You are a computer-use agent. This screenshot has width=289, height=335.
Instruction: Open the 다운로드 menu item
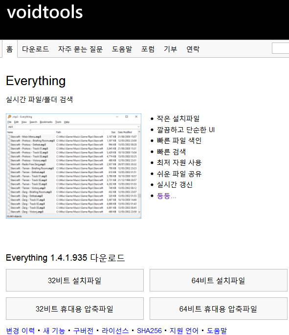pyautogui.click(x=36, y=49)
